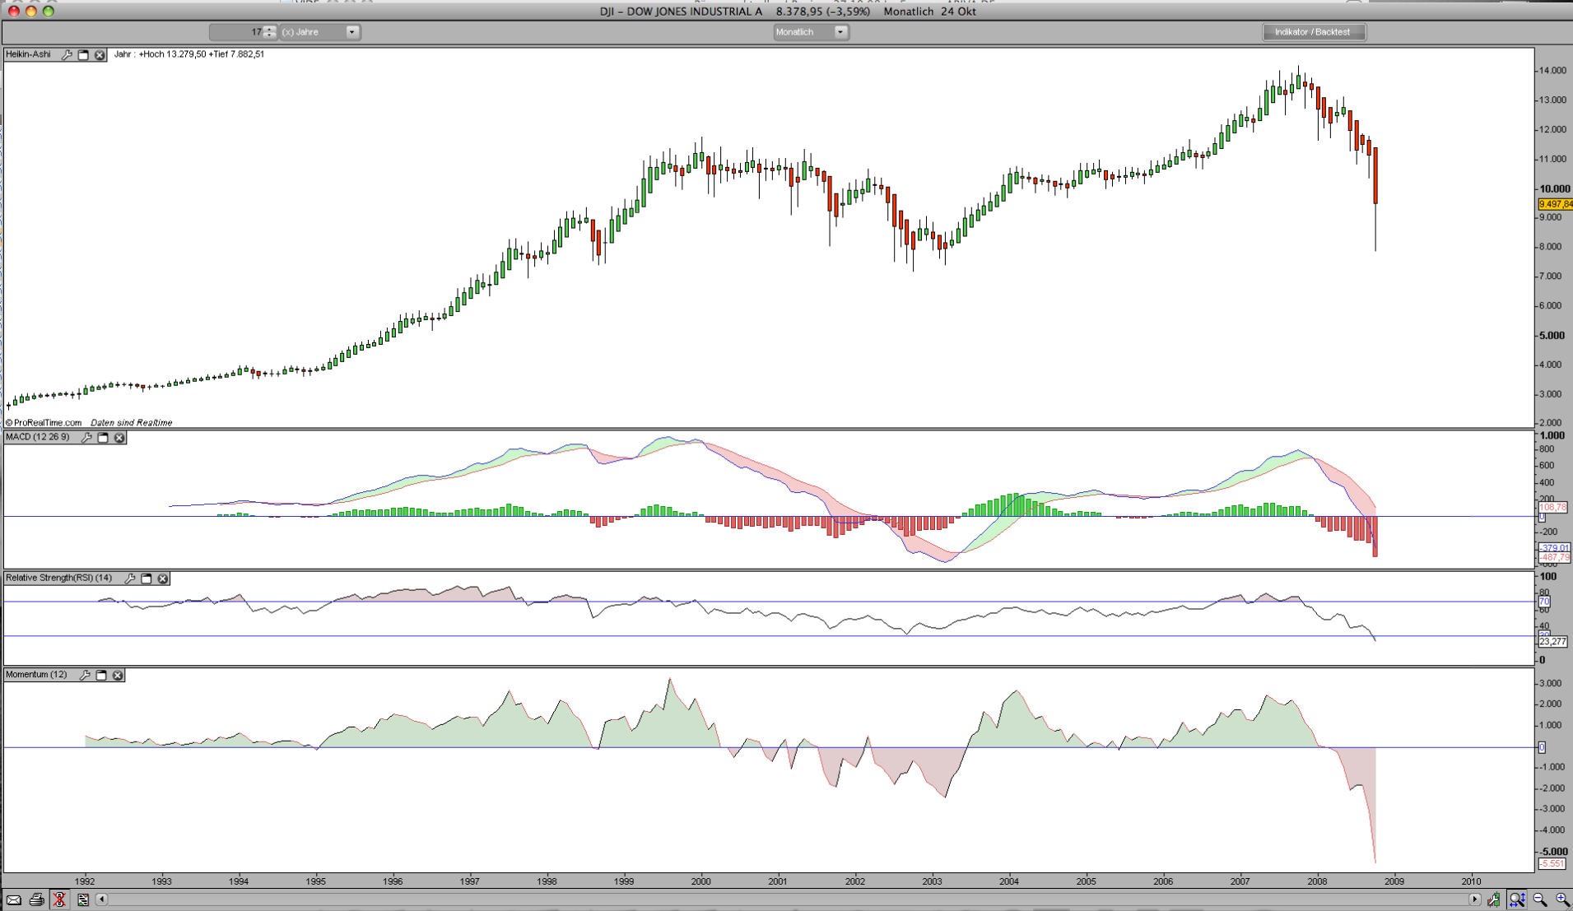Image resolution: width=1573 pixels, height=911 pixels.
Task: Print the chart with the printer icon
Action: (37, 899)
